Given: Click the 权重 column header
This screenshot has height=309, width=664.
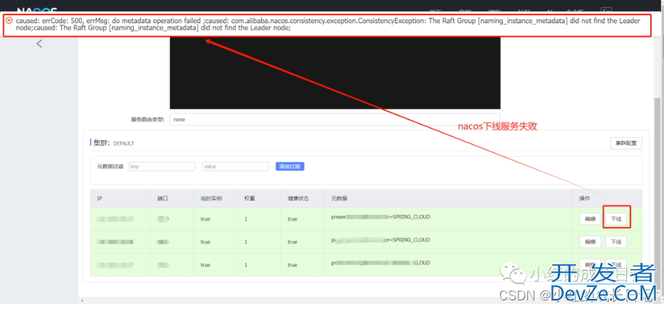Looking at the screenshot, I should tap(249, 199).
